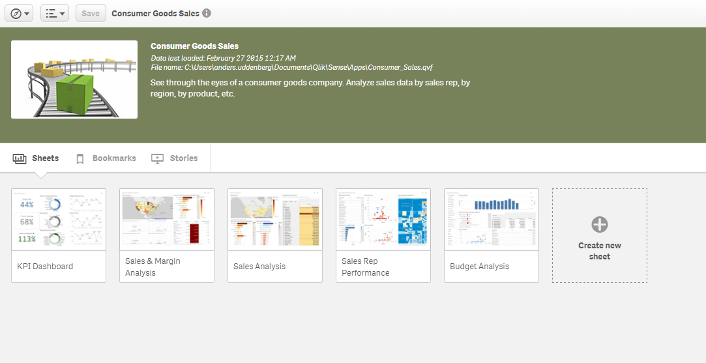Click the Sales Rep Performance title

coord(365,267)
